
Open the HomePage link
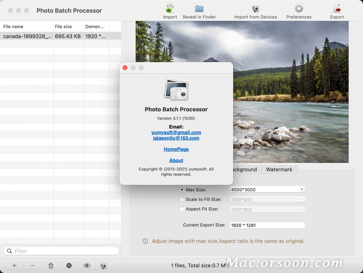(176, 149)
